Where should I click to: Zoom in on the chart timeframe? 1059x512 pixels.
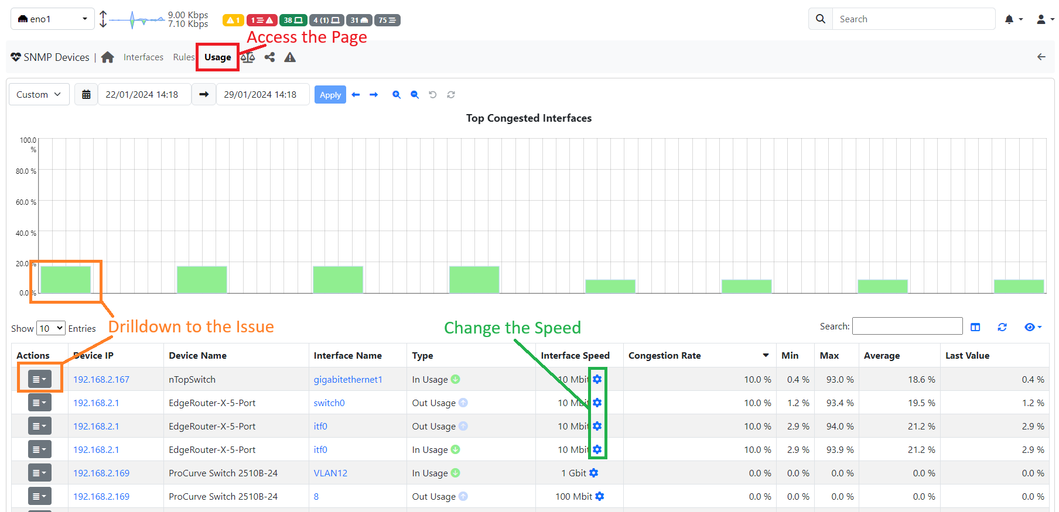397,95
